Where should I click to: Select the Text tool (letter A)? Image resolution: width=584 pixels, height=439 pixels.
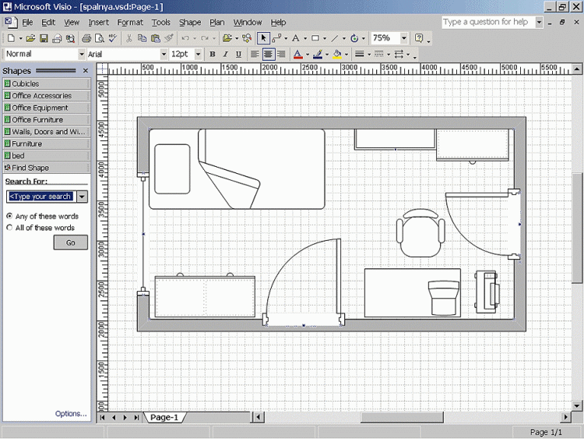click(x=296, y=38)
